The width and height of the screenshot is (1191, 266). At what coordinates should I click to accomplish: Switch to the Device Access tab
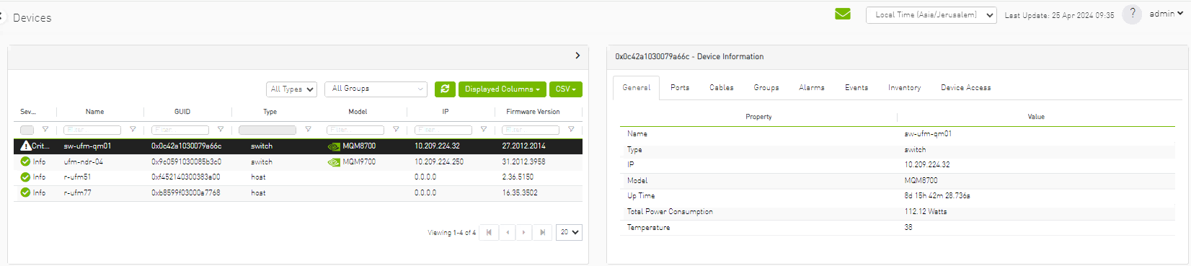pyautogui.click(x=966, y=87)
